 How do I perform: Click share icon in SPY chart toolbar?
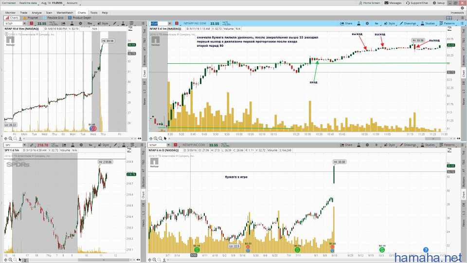64,145
